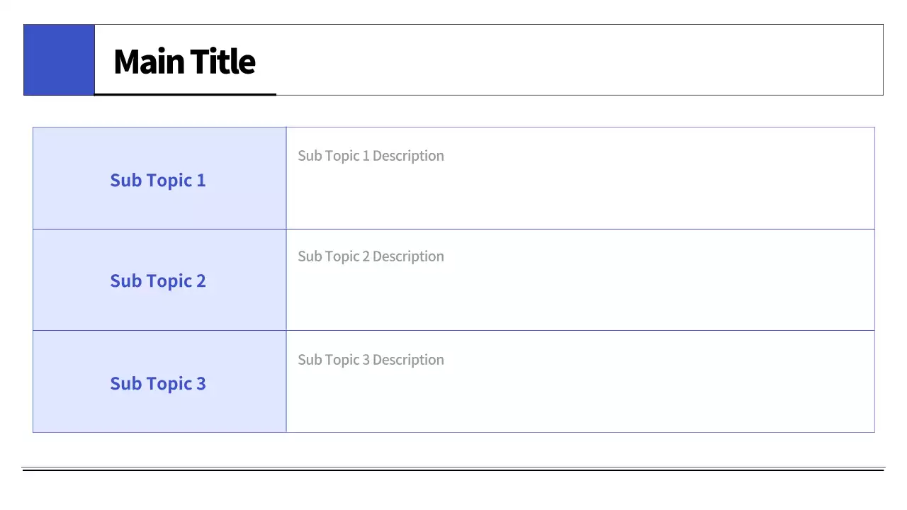907x510 pixels.
Task: Click the blue square beside Main Title
Action: (59, 60)
